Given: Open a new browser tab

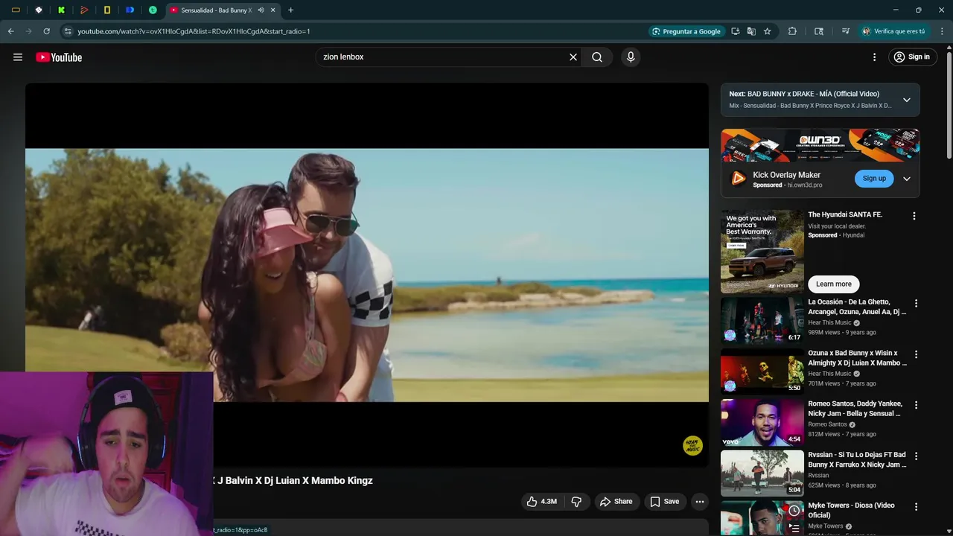Looking at the screenshot, I should (290, 10).
